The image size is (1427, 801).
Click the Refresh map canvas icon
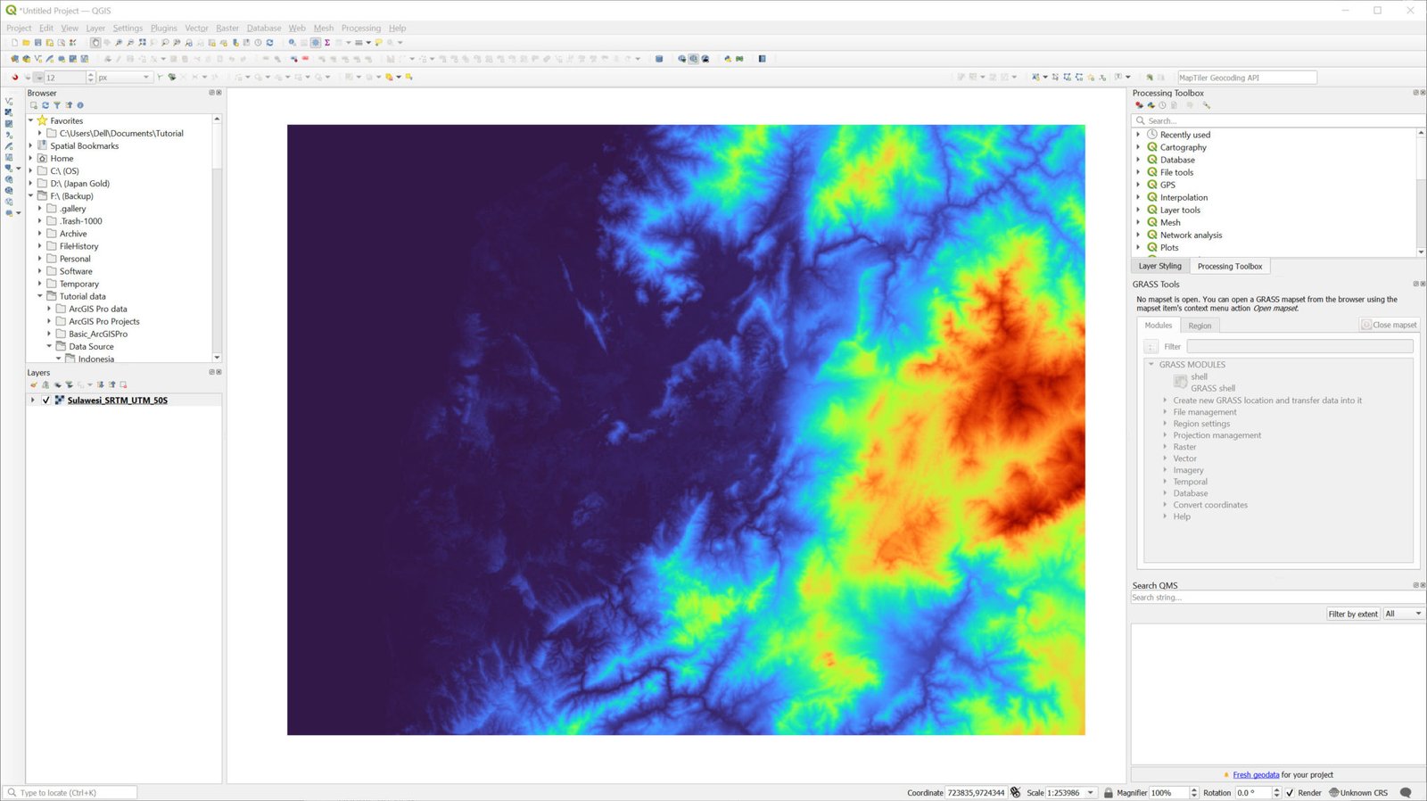pyautogui.click(x=269, y=43)
